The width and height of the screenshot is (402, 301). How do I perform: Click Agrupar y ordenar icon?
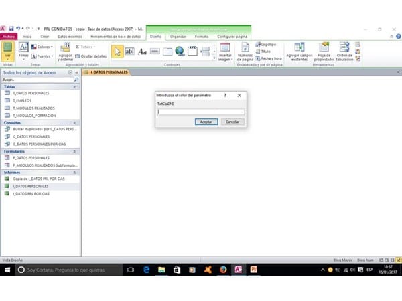(66, 52)
